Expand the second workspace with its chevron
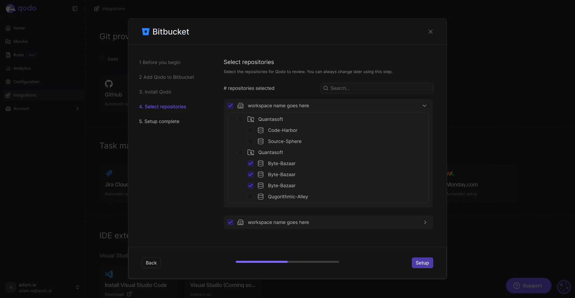This screenshot has width=575, height=298. [x=425, y=222]
